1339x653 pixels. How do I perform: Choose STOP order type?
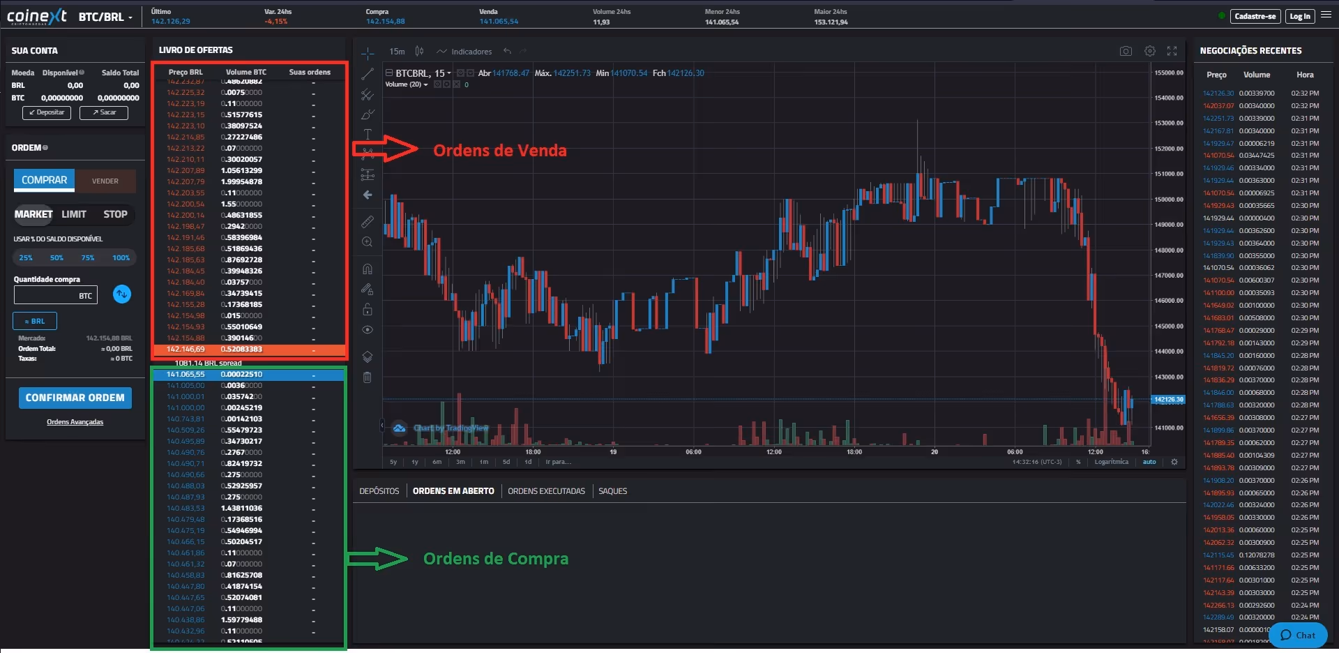116,214
